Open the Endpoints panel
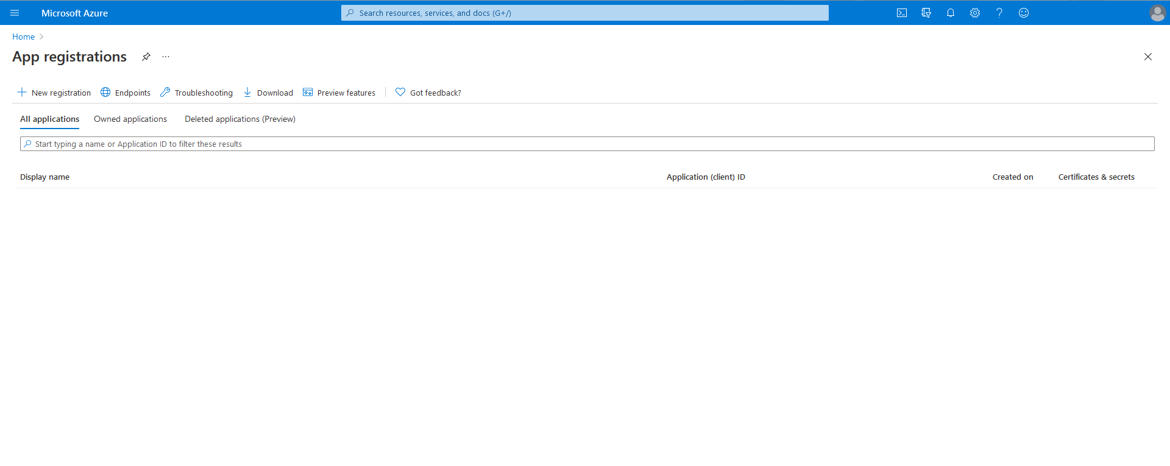 click(126, 93)
